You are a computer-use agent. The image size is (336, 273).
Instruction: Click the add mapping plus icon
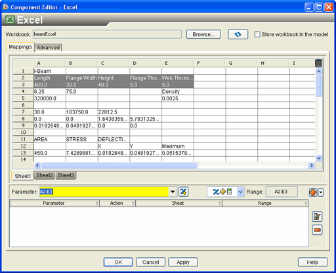[313, 192]
